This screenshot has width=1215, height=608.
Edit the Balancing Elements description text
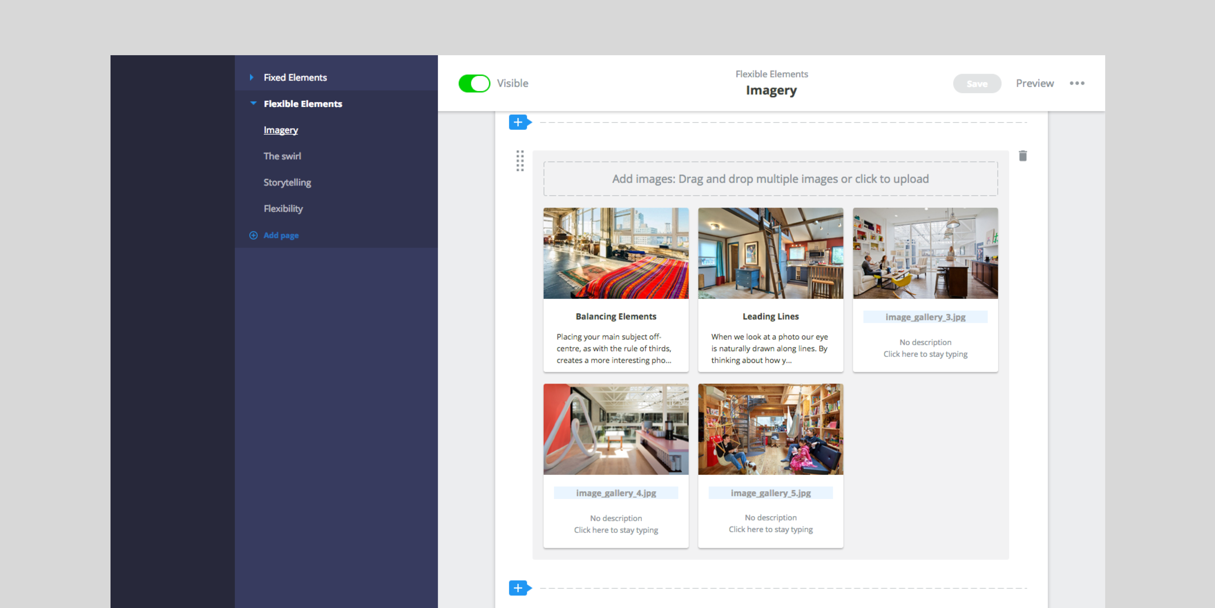(x=614, y=348)
